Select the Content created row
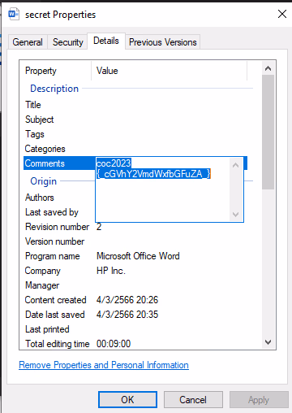The height and width of the screenshot is (413, 292). (x=135, y=300)
